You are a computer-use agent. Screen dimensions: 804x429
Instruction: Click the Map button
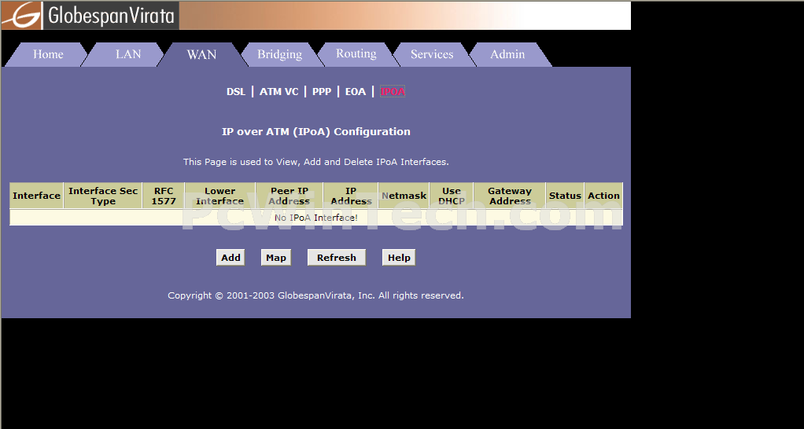click(x=276, y=258)
